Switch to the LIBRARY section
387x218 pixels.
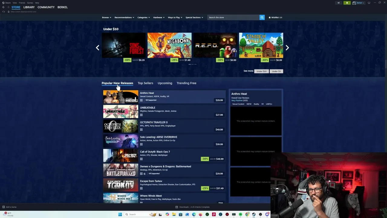click(29, 7)
